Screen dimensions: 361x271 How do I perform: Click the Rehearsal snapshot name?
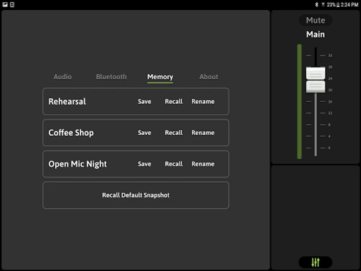pyautogui.click(x=67, y=101)
